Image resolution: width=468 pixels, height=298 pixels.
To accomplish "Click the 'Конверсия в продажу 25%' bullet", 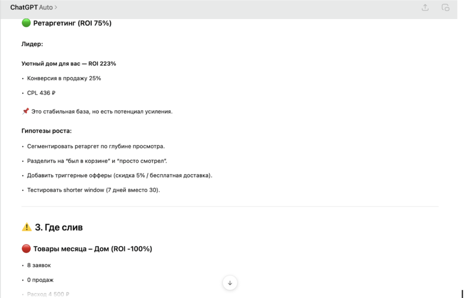I will point(64,78).
